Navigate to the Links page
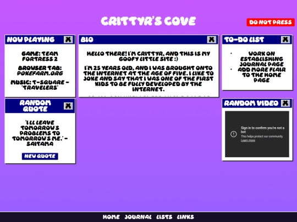This screenshot has width=297, height=222. (185, 217)
